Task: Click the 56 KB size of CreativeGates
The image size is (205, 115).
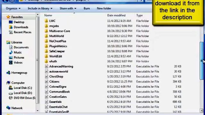Action: coord(177,97)
